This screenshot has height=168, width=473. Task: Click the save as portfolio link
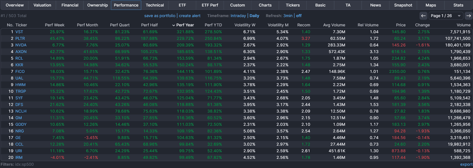tap(160, 16)
